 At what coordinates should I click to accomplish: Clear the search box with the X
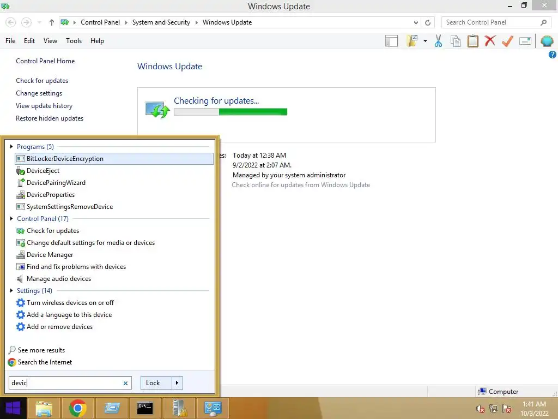[125, 384]
